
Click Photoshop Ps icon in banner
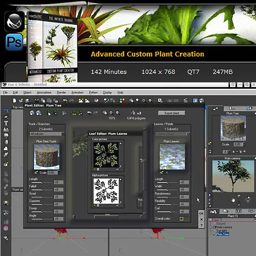(14, 42)
